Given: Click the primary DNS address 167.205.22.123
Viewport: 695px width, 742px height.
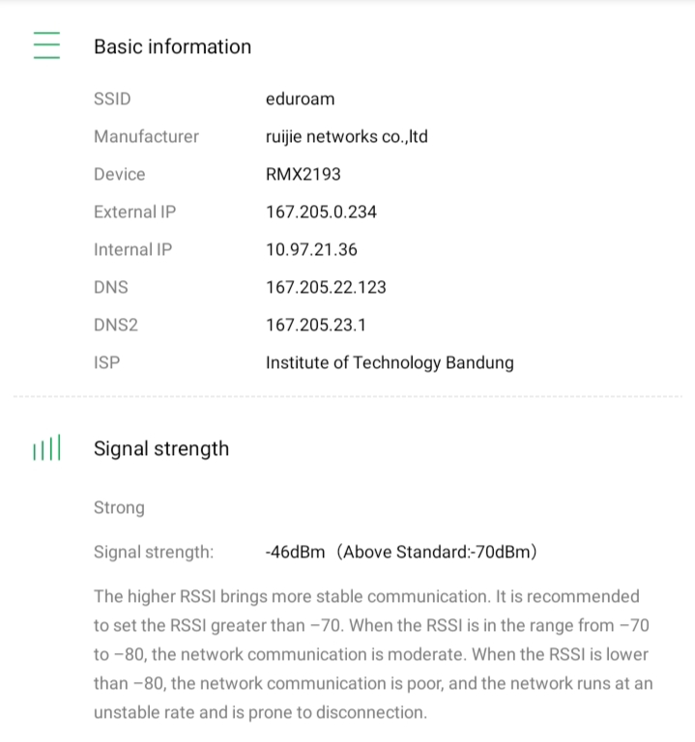Looking at the screenshot, I should 326,287.
